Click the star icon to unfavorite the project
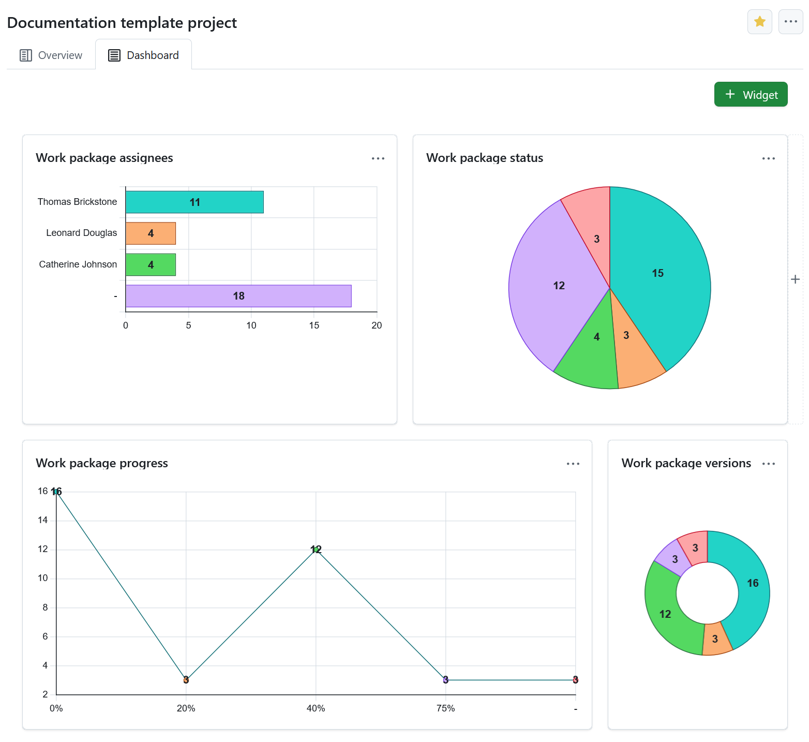This screenshot has width=809, height=742. pyautogui.click(x=759, y=22)
